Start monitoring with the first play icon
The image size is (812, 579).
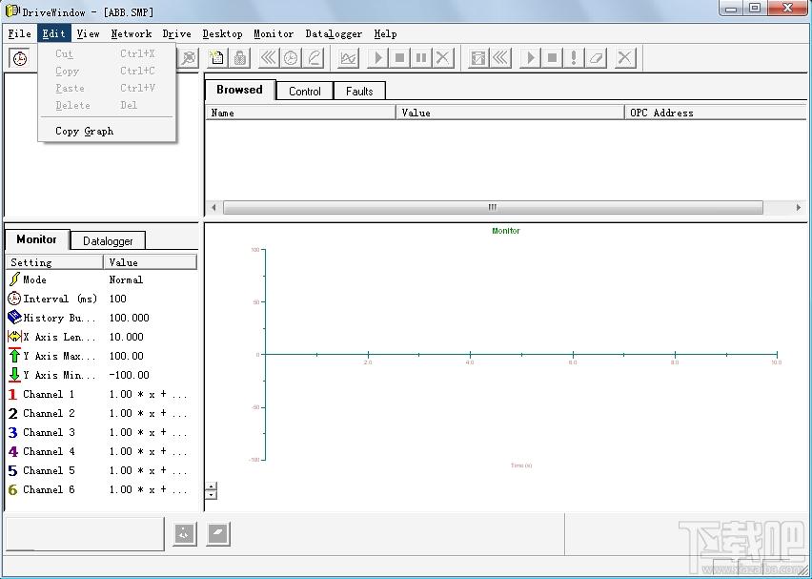tap(378, 57)
